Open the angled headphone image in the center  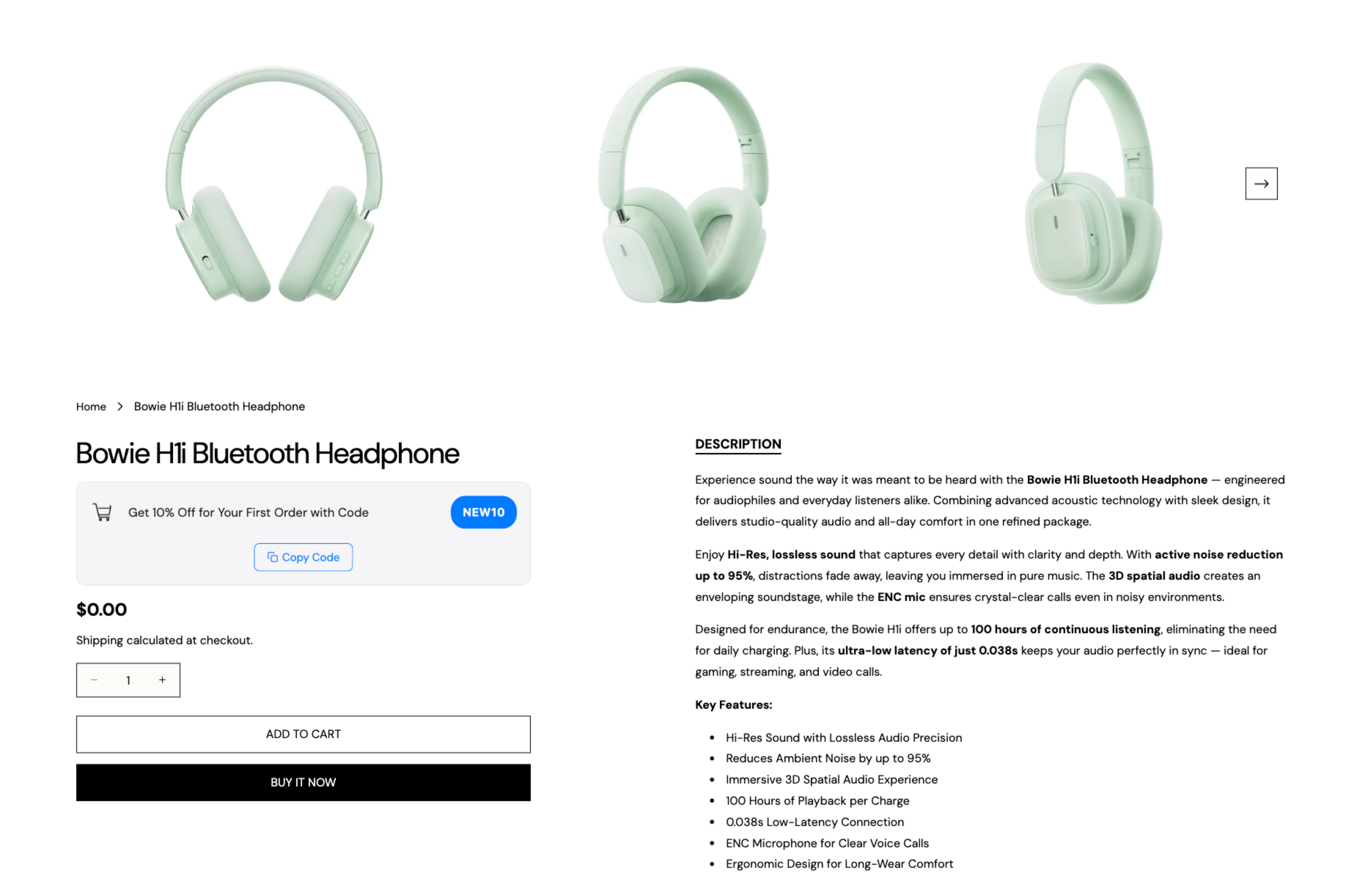[x=683, y=184]
